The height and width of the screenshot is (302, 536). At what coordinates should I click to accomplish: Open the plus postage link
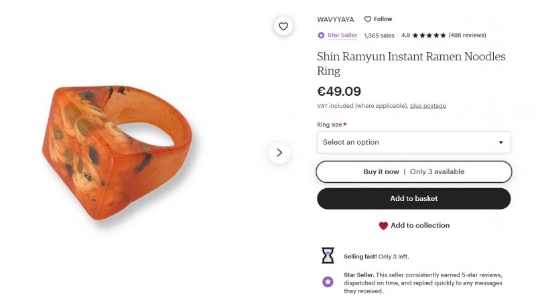click(427, 106)
